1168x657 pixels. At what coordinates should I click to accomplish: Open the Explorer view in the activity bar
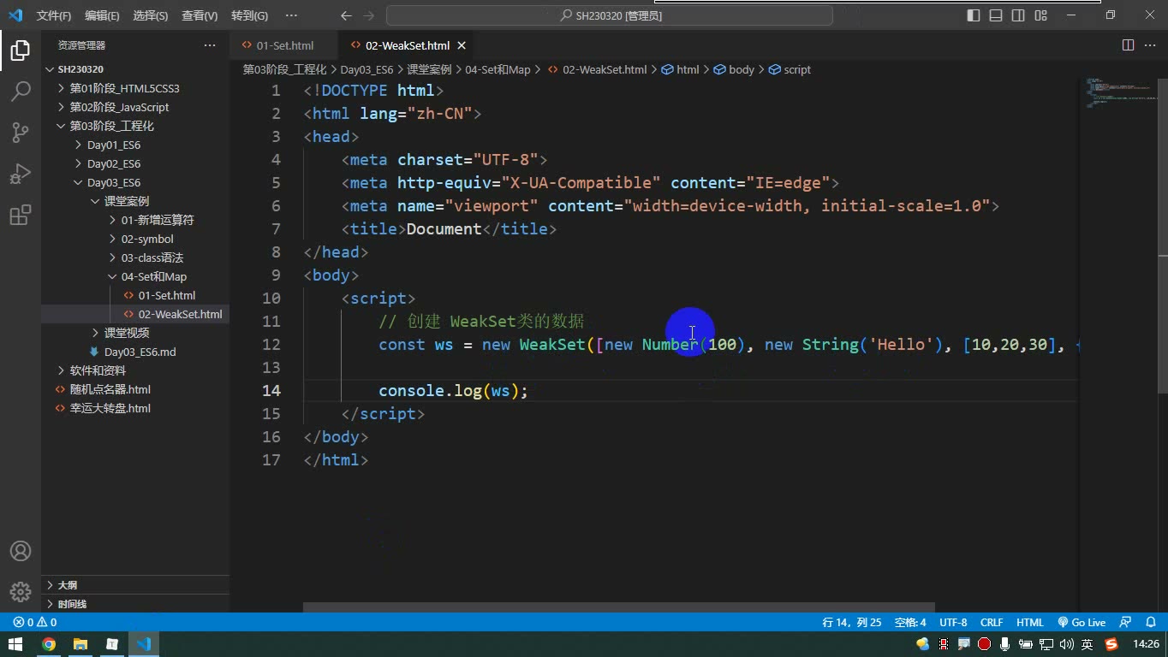pyautogui.click(x=21, y=50)
